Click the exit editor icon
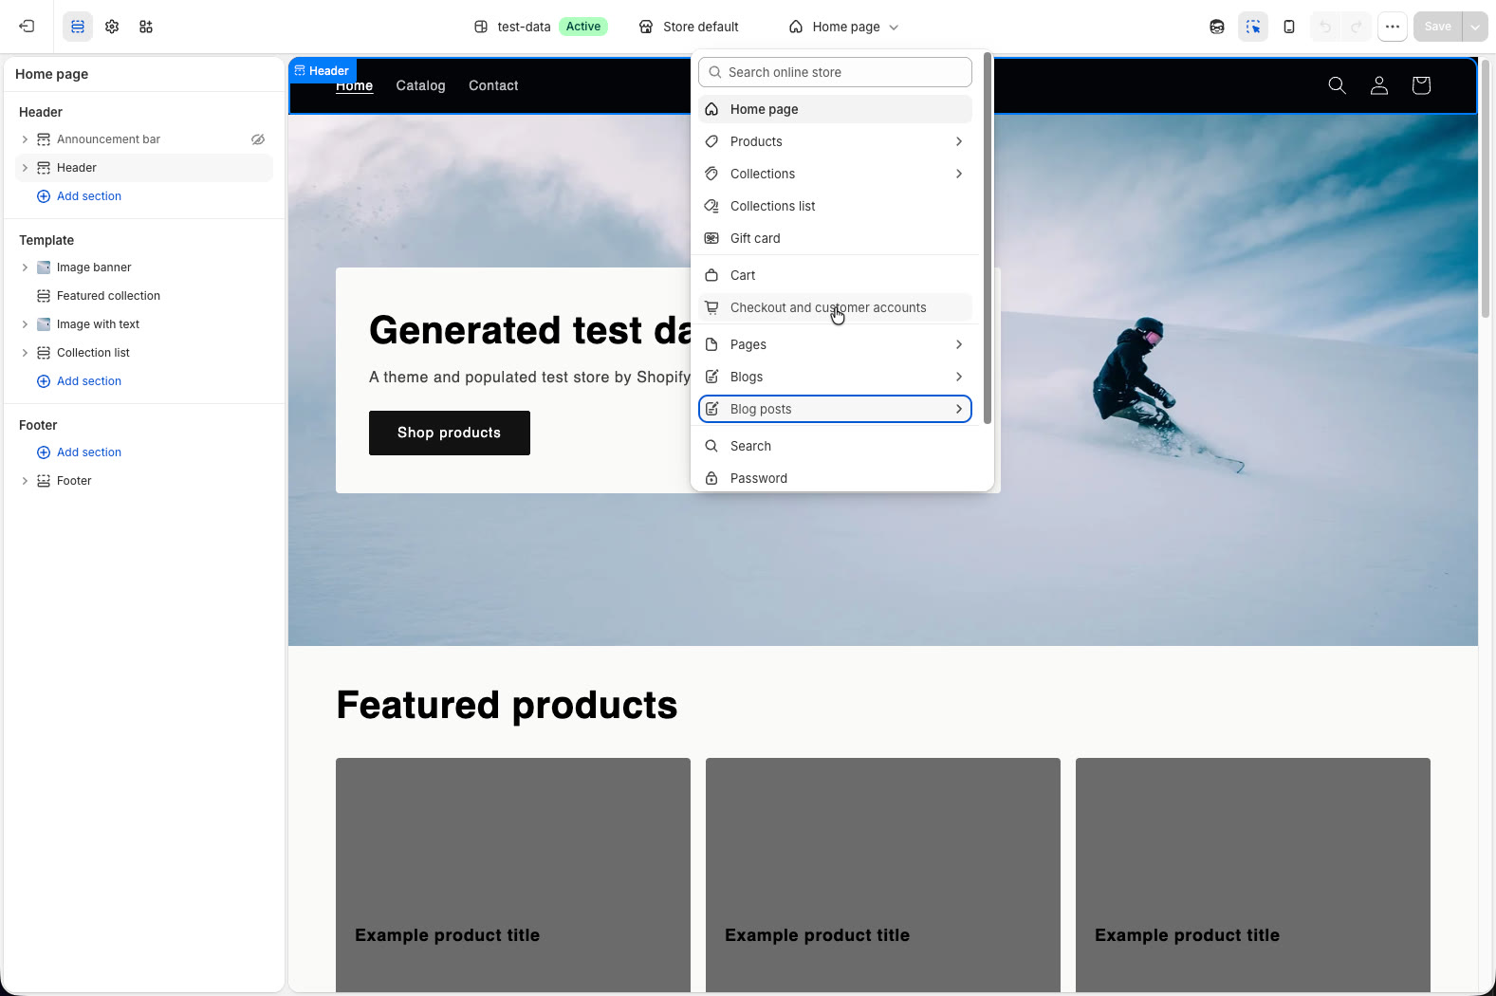Viewport: 1496px width, 996px height. [27, 27]
